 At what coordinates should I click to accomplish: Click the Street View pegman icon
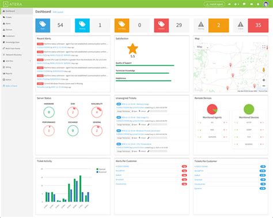point(264,70)
